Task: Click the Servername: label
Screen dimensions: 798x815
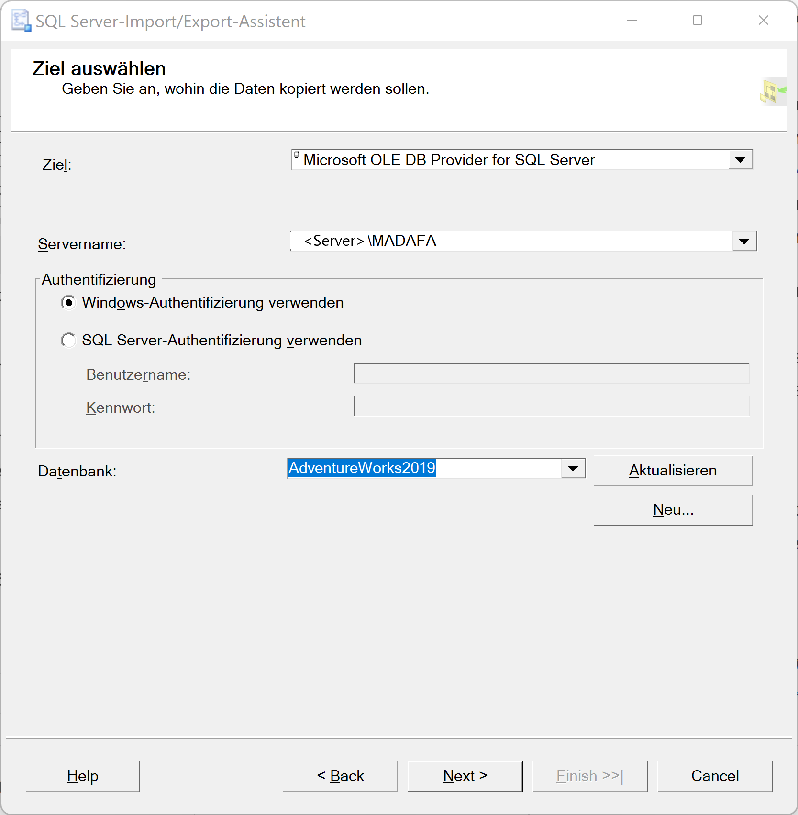Action: click(82, 244)
